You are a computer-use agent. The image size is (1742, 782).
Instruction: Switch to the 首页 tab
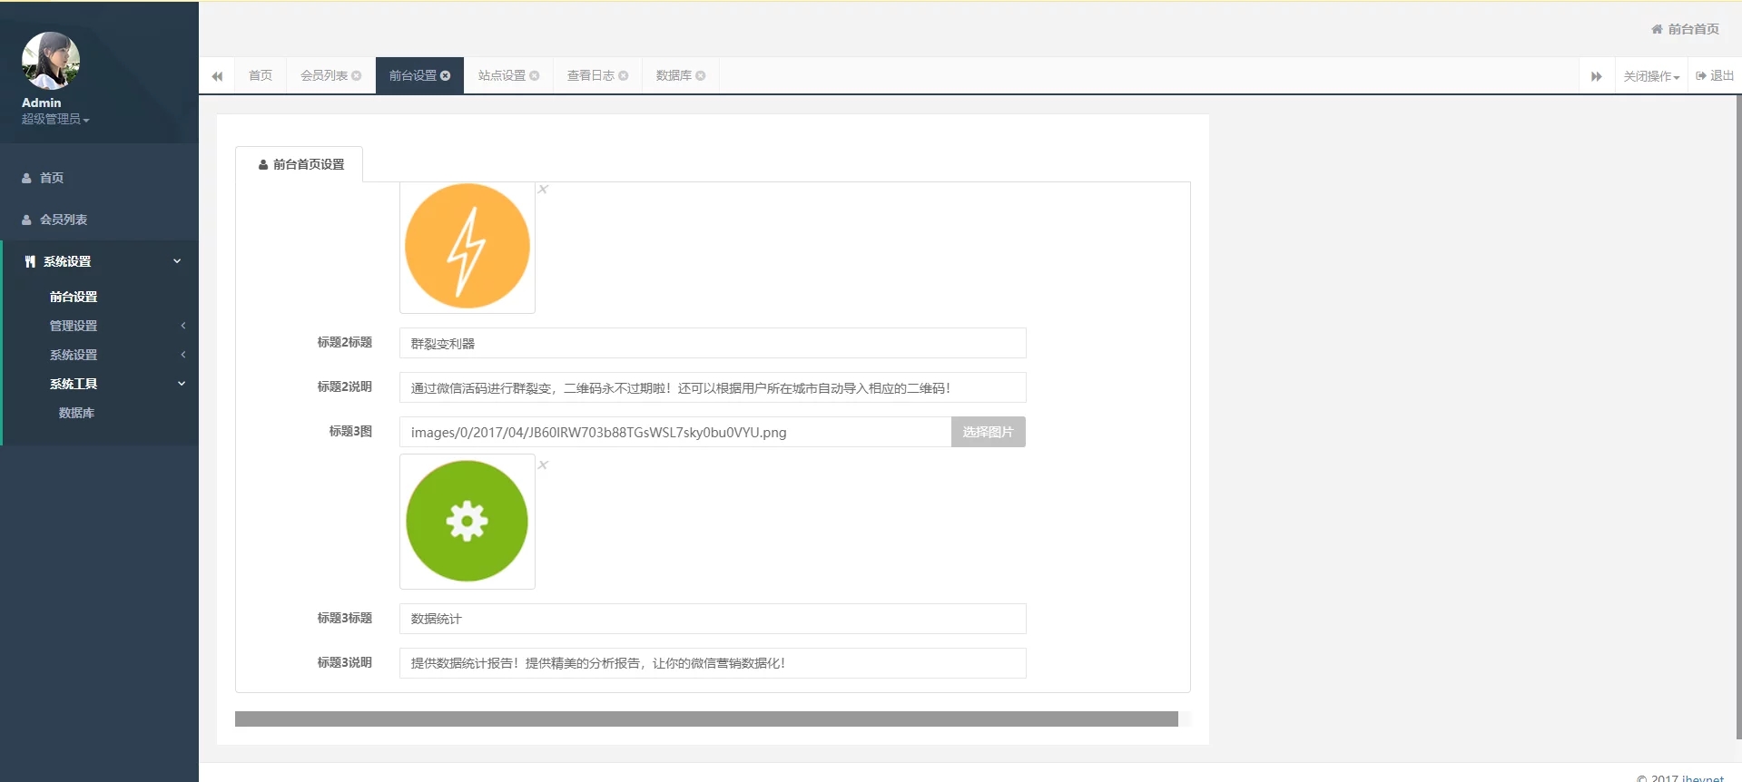tap(261, 76)
